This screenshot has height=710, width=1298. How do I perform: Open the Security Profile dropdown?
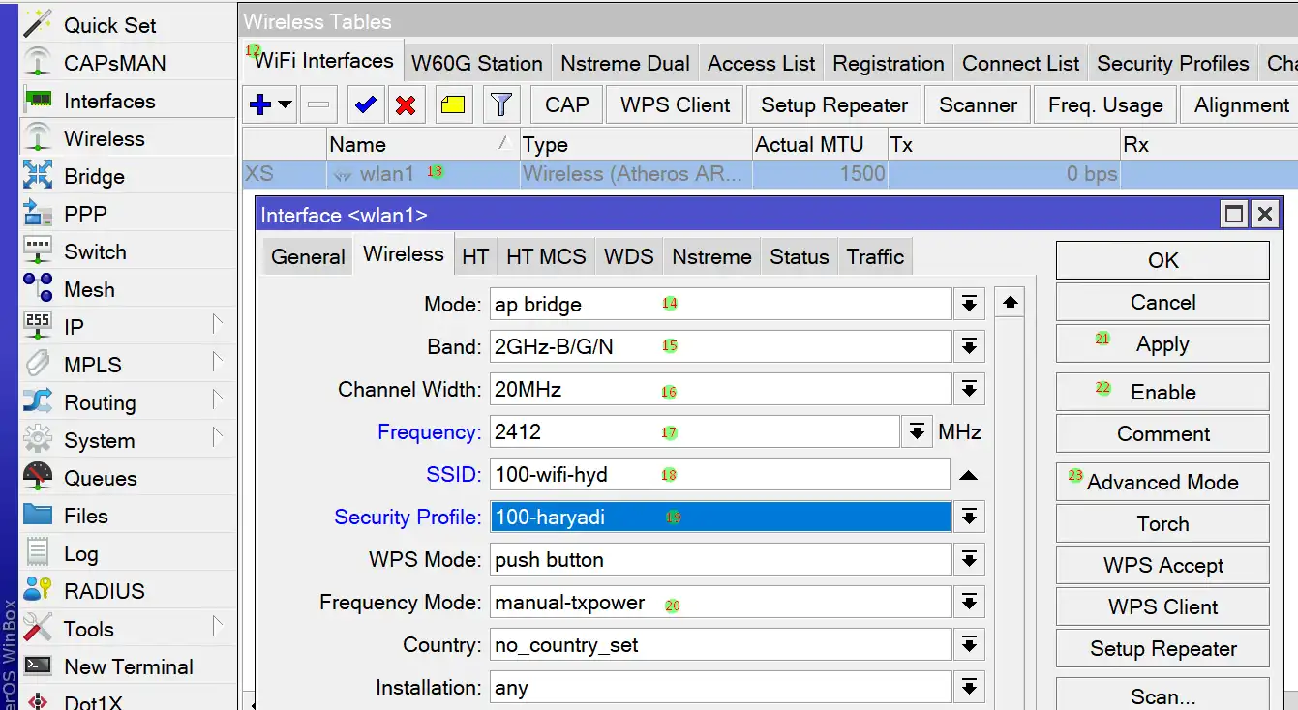click(968, 518)
